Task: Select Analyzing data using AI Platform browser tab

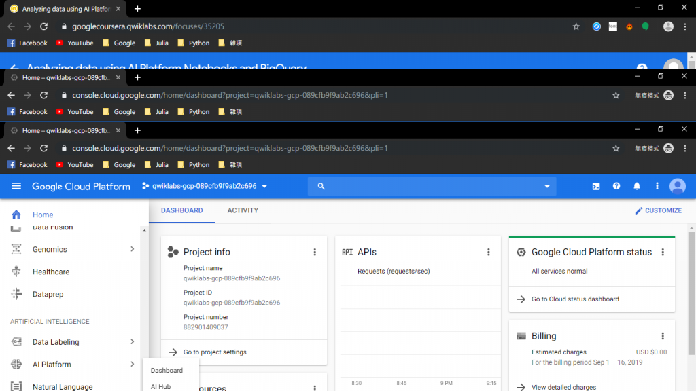Action: coord(65,9)
